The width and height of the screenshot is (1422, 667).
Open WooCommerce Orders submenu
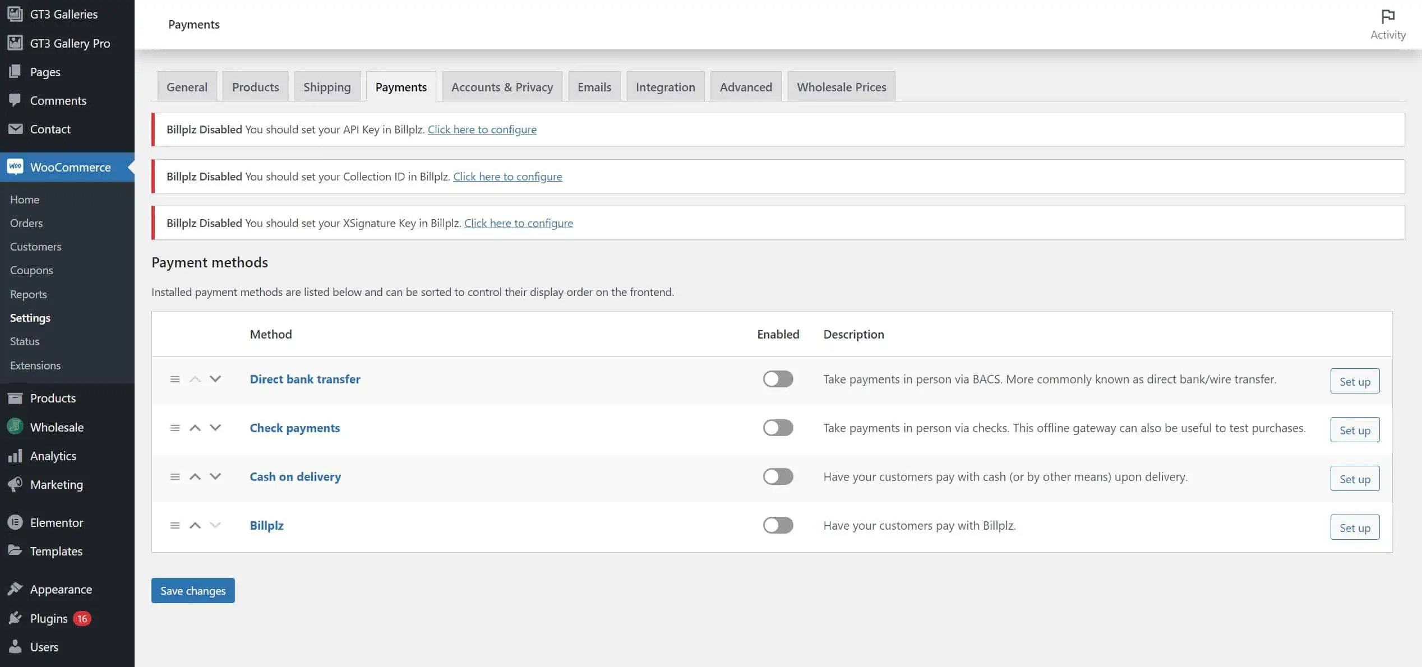pos(26,223)
